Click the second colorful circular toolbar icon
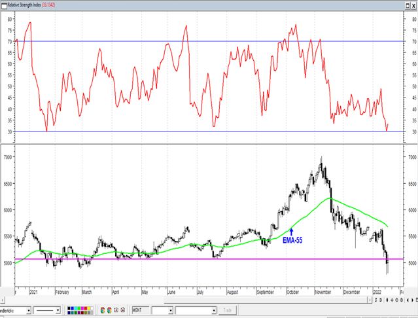Viewport: 418px width, 318px height. coord(109,310)
